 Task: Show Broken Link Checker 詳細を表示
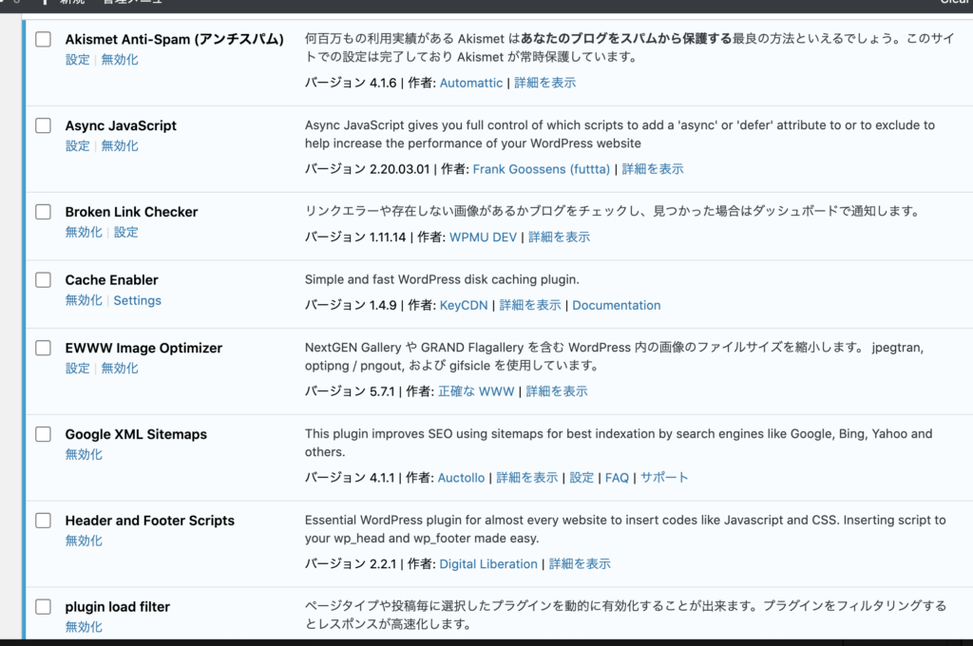pyautogui.click(x=559, y=237)
